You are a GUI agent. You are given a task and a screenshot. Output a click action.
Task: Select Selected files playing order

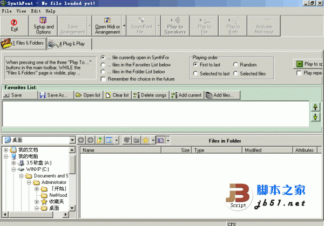(235, 73)
